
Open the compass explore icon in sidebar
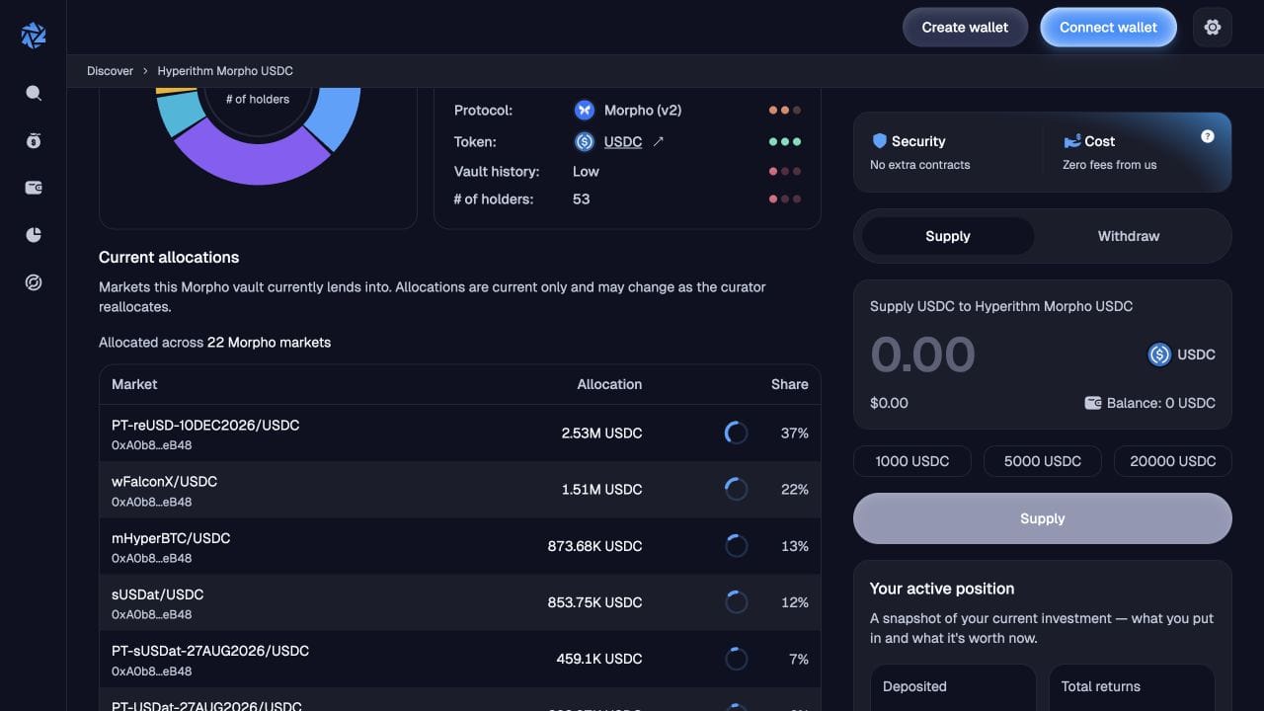coord(34,283)
